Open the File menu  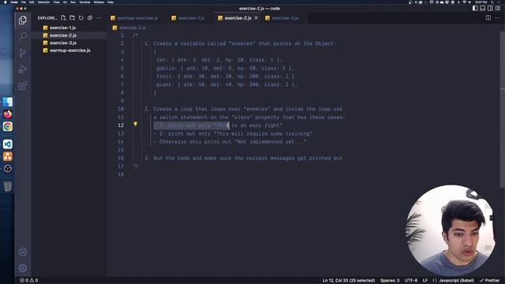[24, 2]
